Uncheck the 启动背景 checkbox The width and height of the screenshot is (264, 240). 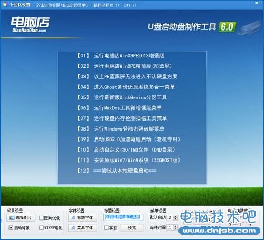[11, 228]
